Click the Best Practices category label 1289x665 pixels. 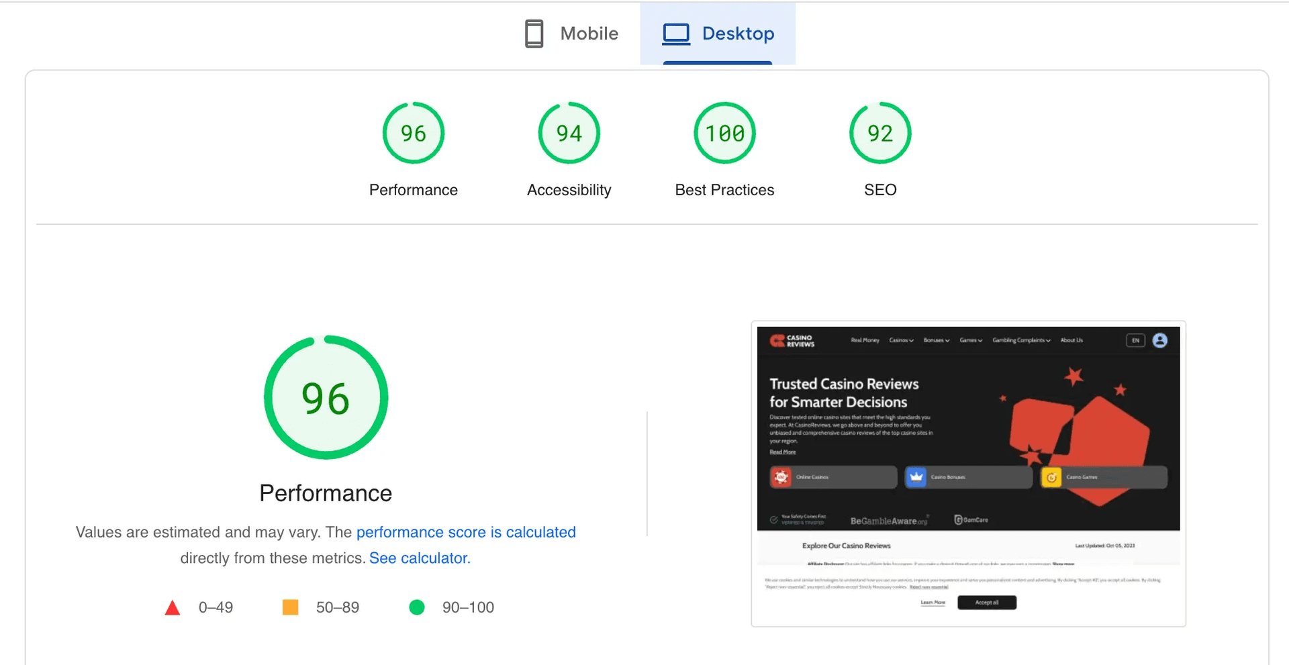(x=725, y=190)
